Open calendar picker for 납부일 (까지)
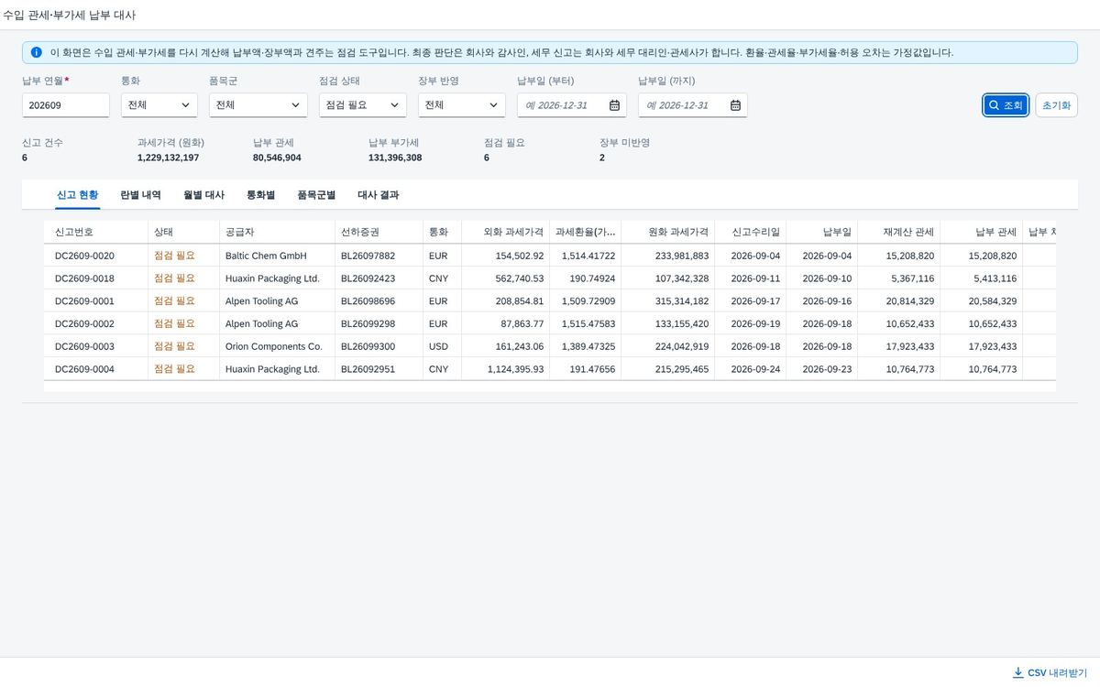Screen dimensions: 1100x687 (x=735, y=105)
